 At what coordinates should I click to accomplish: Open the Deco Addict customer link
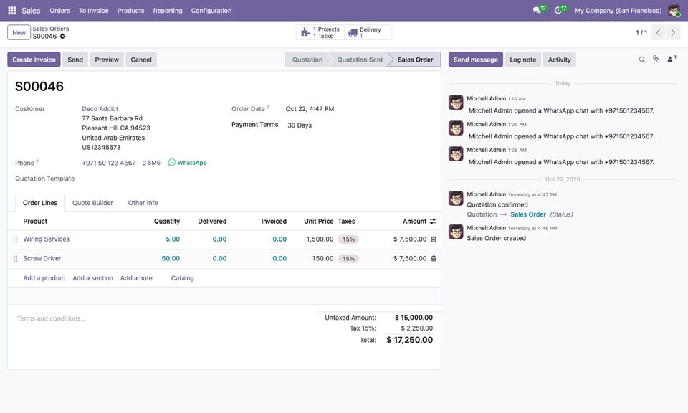pos(100,109)
